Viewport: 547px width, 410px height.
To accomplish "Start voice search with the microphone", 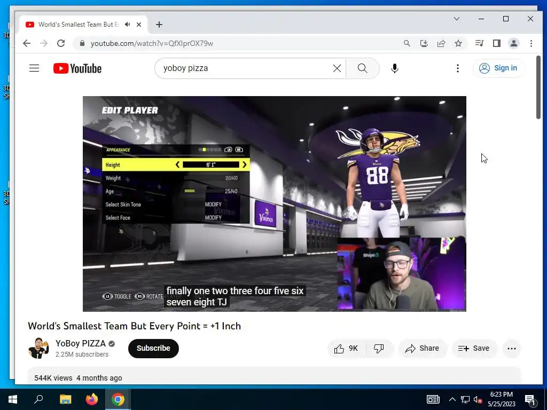I will tap(395, 68).
